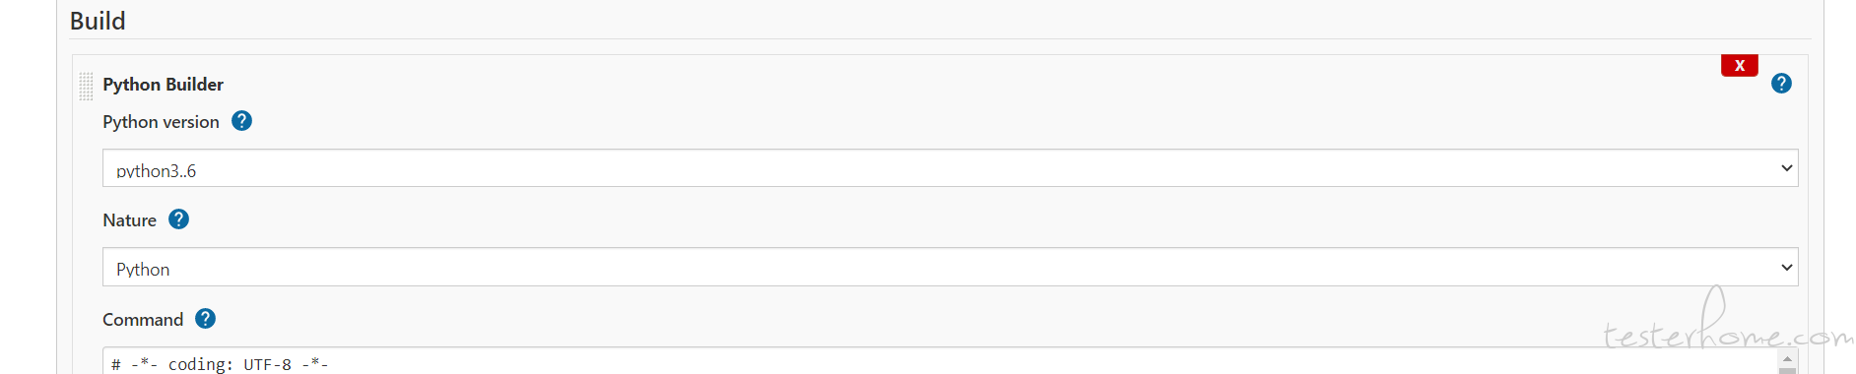Screen dimensions: 1856x374
Task: Click the Command box scroll-up arrow
Action: point(1787,358)
